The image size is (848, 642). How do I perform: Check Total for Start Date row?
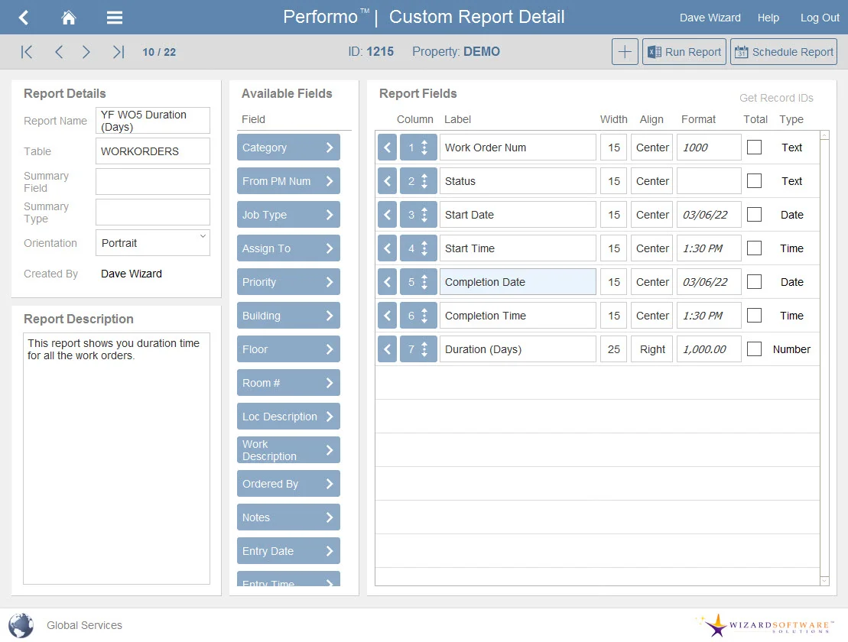tap(754, 215)
